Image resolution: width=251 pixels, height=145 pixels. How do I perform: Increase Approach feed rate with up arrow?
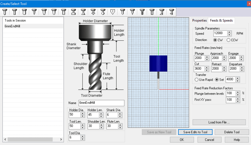(x=224, y=57)
